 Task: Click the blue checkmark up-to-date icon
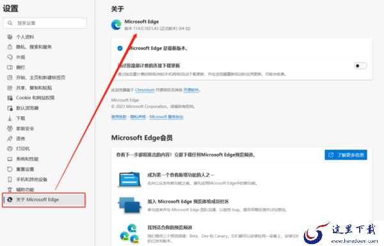[120, 48]
